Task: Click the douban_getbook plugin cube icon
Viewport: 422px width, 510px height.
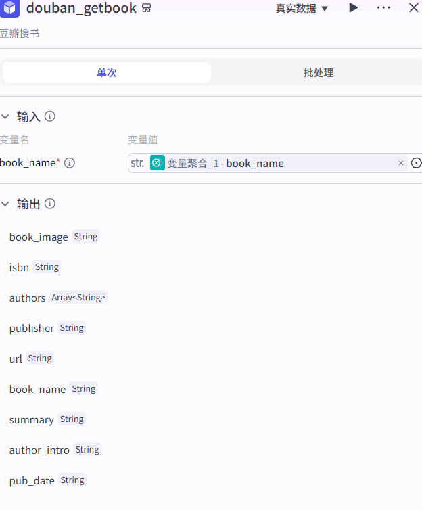Action: click(x=9, y=8)
